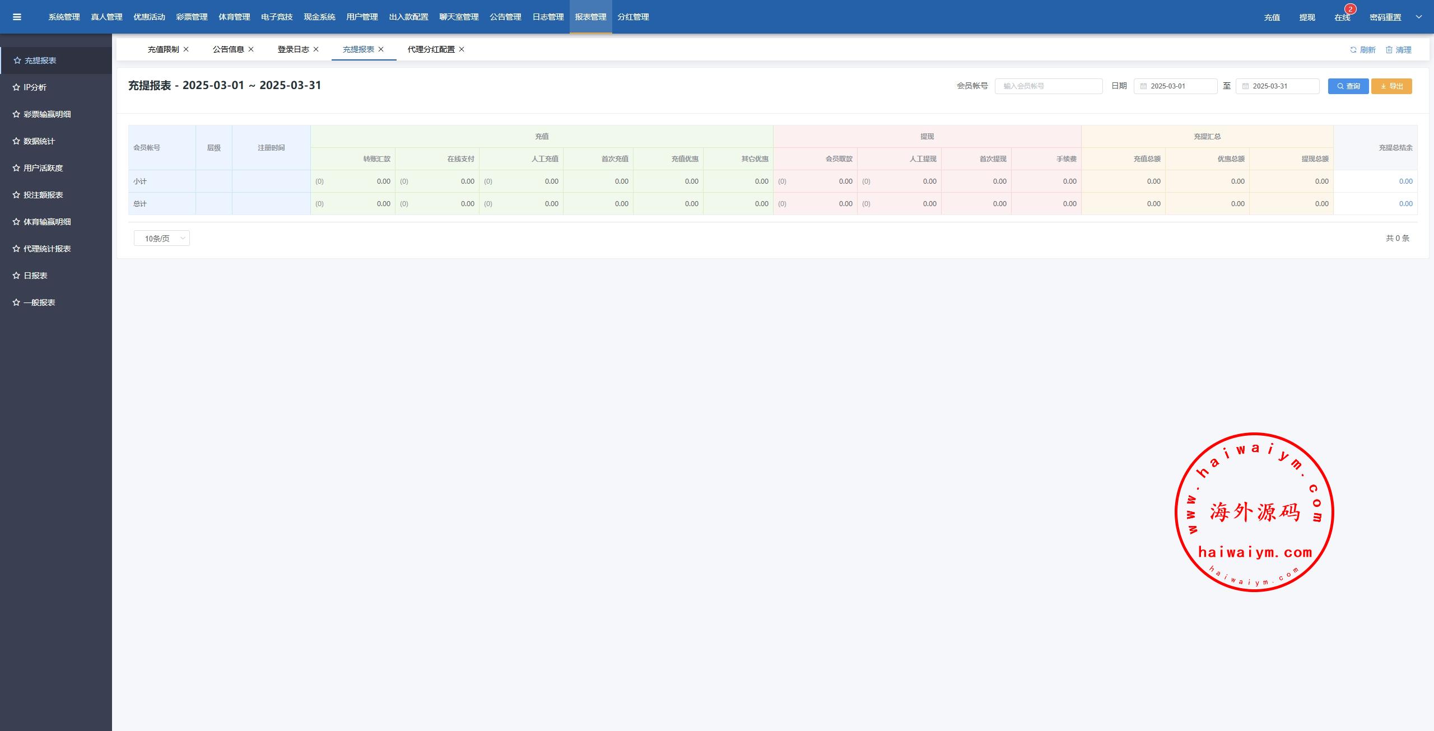
Task: Close the 公告信息 tab
Action: tap(251, 49)
